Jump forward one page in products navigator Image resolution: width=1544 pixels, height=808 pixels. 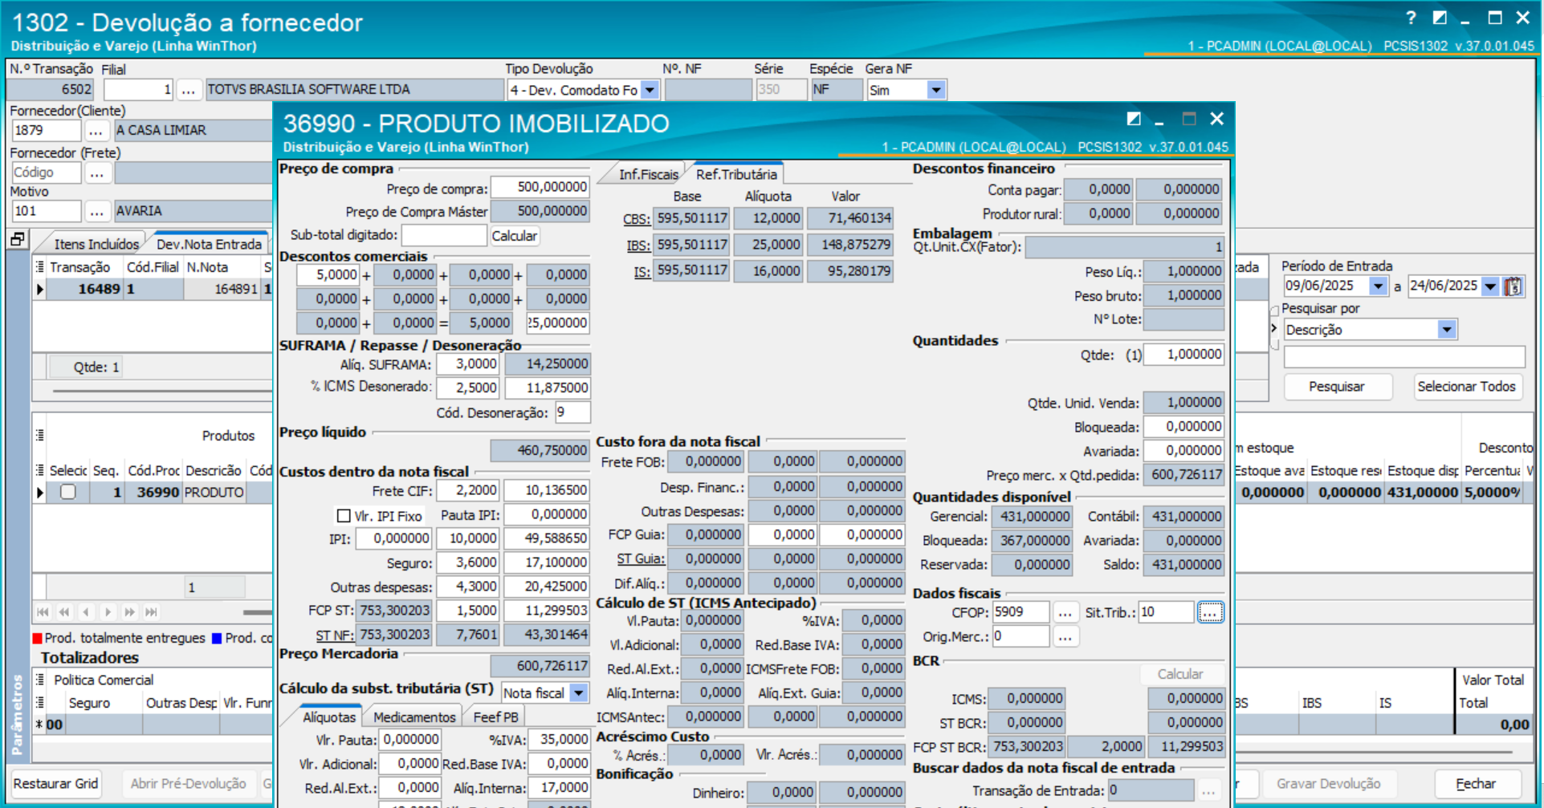pos(129,612)
